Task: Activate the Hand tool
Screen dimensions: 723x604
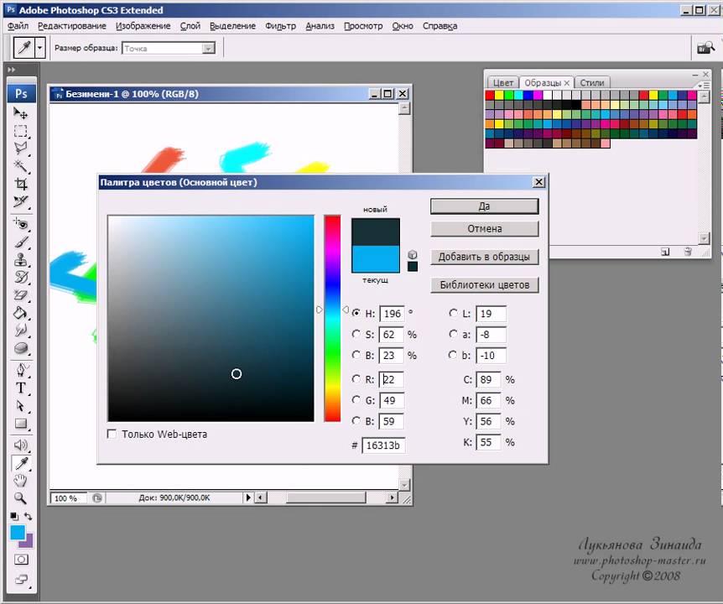Action: tap(21, 481)
